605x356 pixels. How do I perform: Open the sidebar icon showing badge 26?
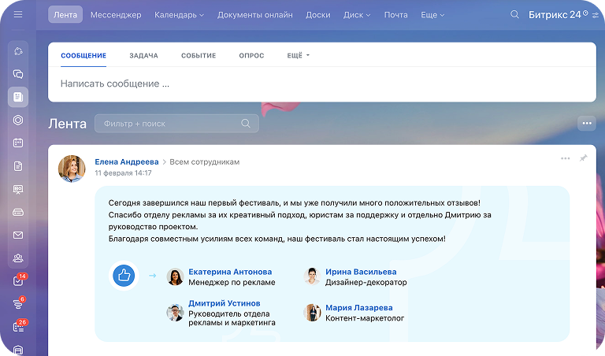click(18, 326)
